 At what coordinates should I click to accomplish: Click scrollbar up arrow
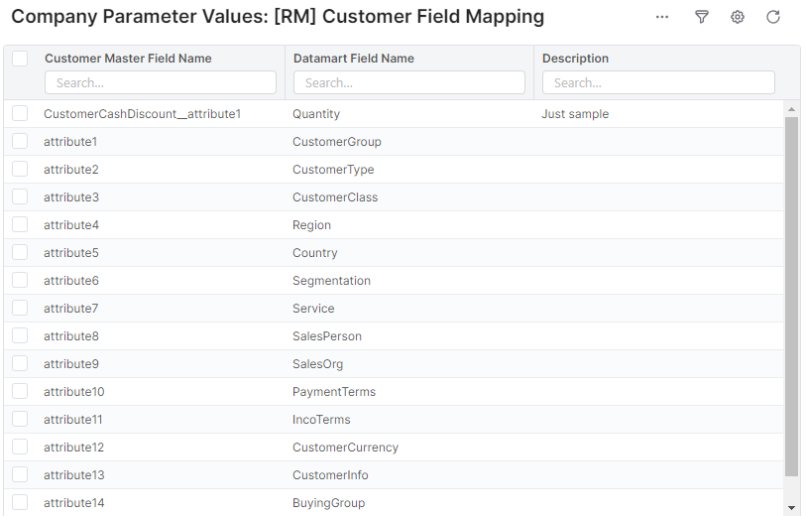point(791,108)
